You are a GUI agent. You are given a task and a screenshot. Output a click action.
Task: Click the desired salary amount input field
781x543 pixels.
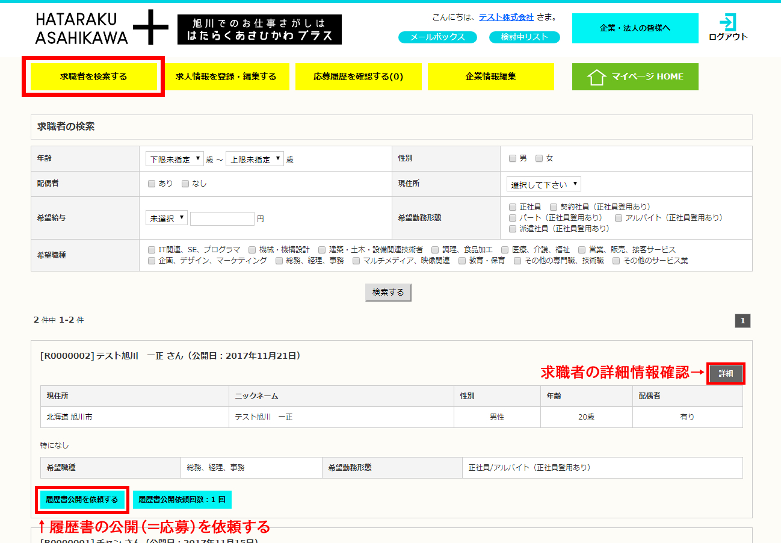222,219
